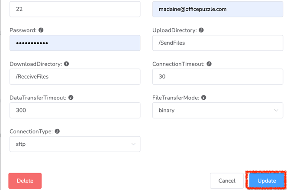Screen dimensions: 290x190
Task: Click the DownloadDirectory field with /ReceiveFiles
Action: click(74, 77)
